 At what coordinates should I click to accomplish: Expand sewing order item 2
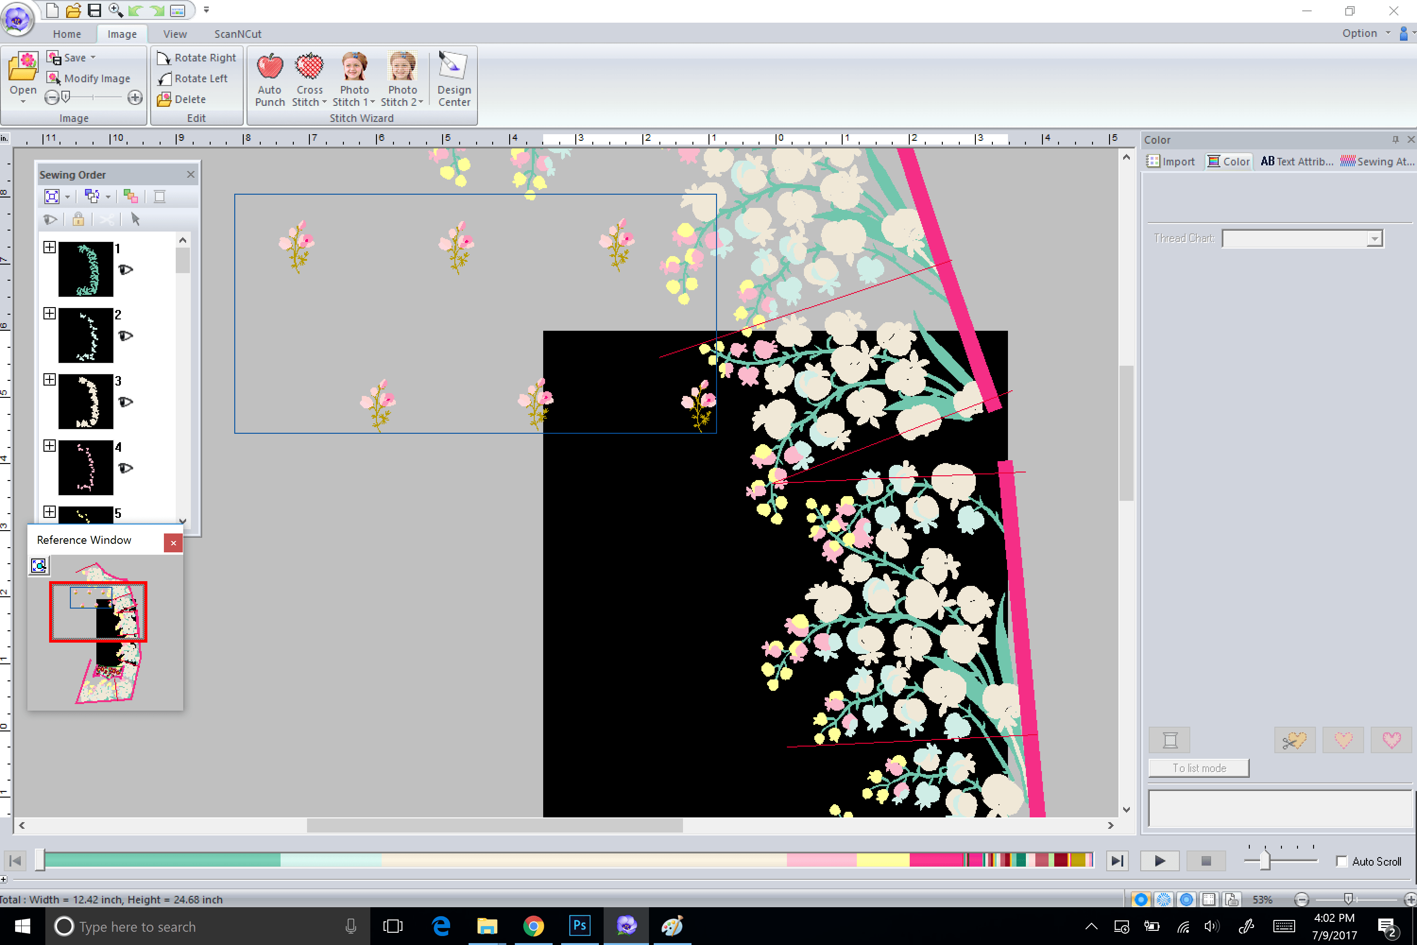[x=50, y=313]
